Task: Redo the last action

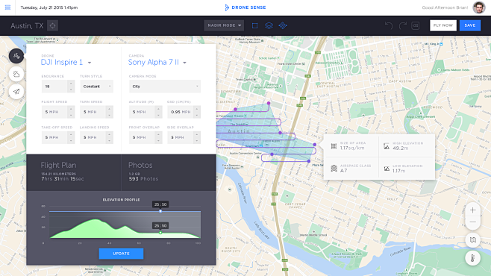Action: point(403,25)
